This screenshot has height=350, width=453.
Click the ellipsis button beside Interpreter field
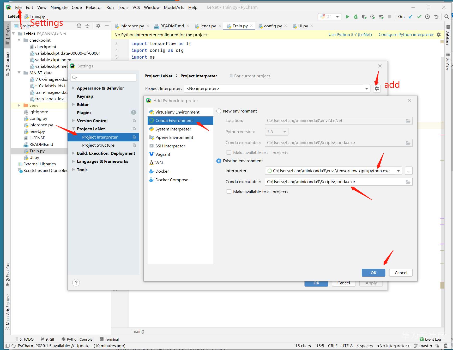(409, 171)
